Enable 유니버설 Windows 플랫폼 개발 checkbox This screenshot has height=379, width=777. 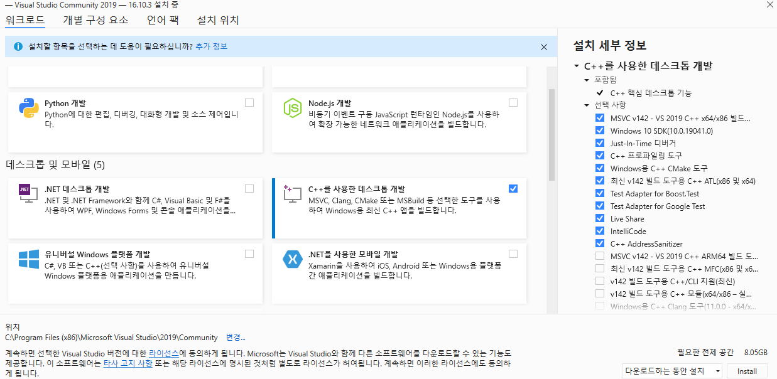pos(249,254)
